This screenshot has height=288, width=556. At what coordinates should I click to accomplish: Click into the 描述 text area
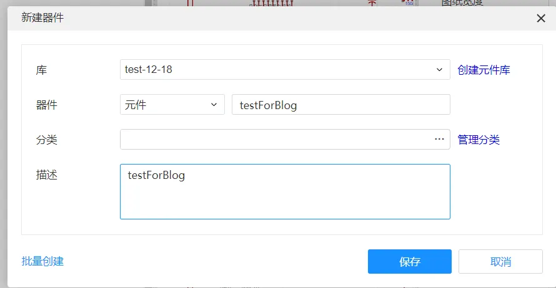285,191
